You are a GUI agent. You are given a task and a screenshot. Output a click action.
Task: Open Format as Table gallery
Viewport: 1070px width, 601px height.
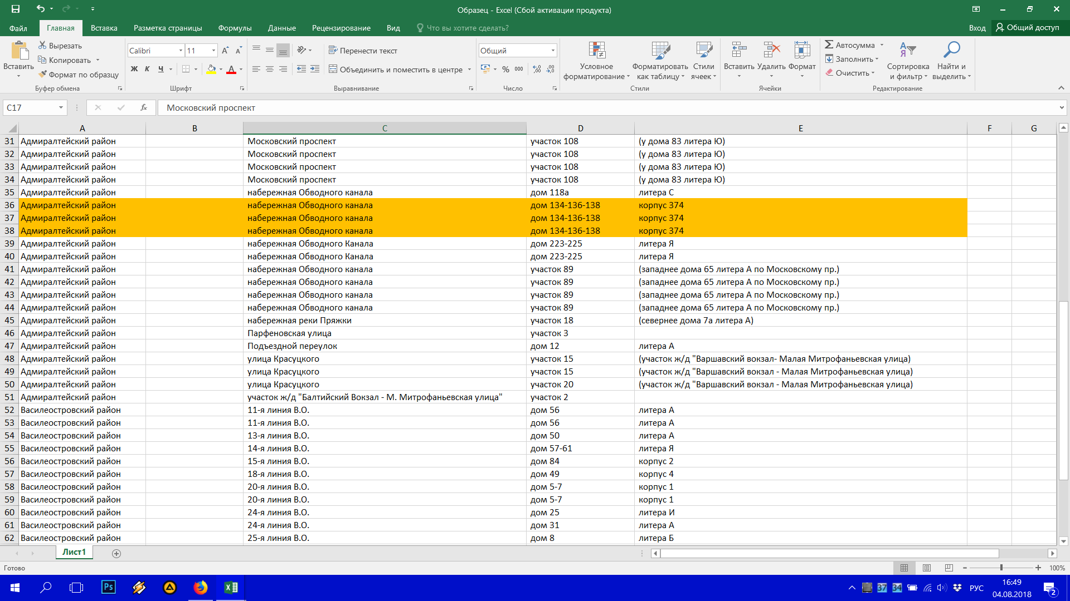coord(660,61)
